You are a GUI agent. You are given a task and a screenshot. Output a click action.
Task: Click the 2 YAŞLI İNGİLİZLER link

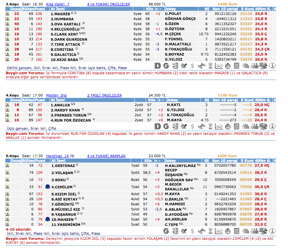pos(104,96)
